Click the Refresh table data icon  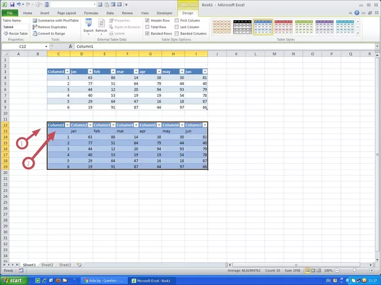tap(101, 26)
